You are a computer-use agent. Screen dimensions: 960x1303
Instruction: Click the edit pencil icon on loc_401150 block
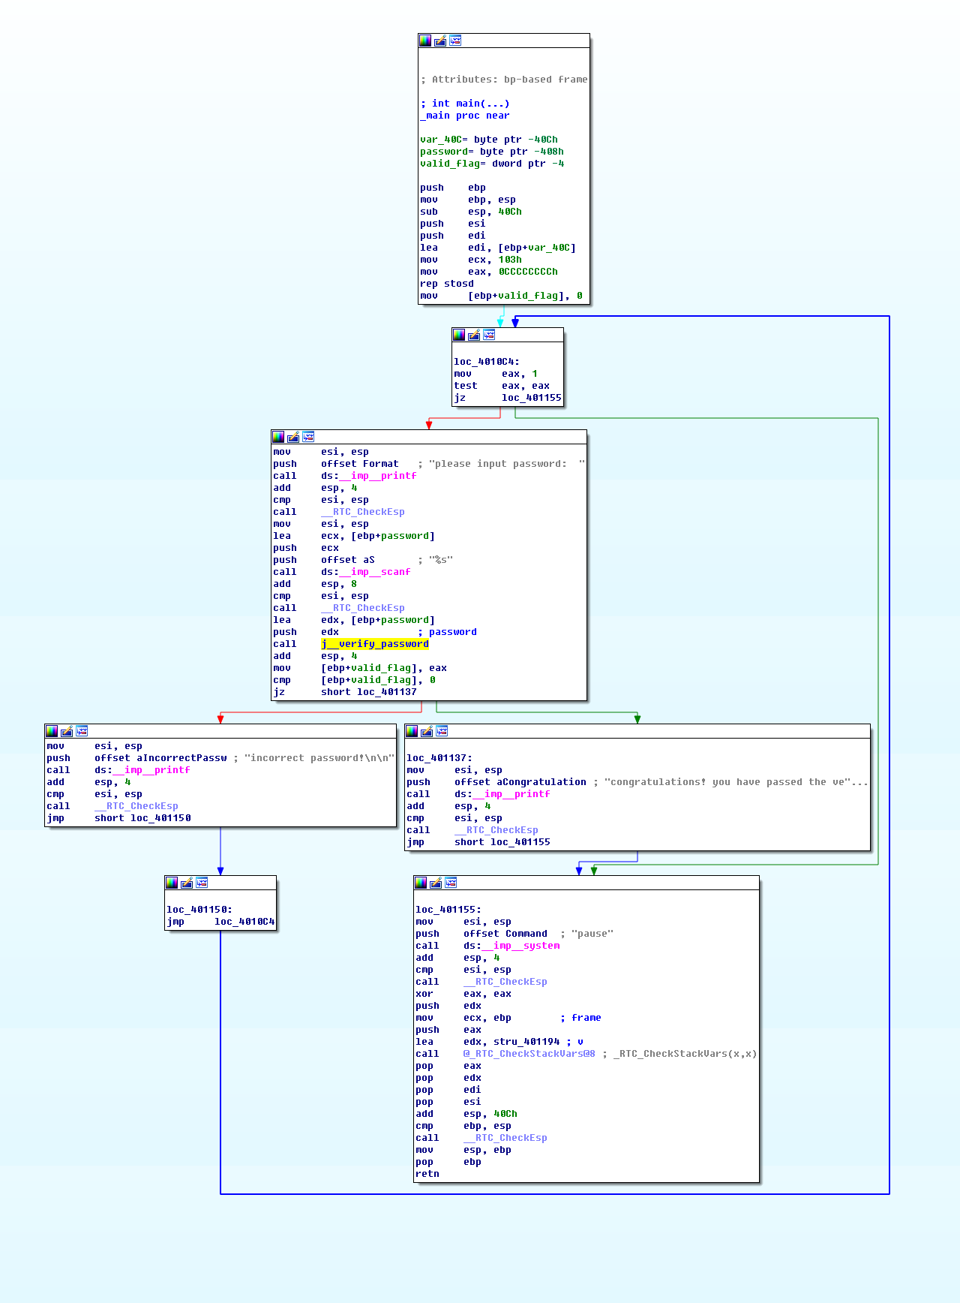pos(187,883)
